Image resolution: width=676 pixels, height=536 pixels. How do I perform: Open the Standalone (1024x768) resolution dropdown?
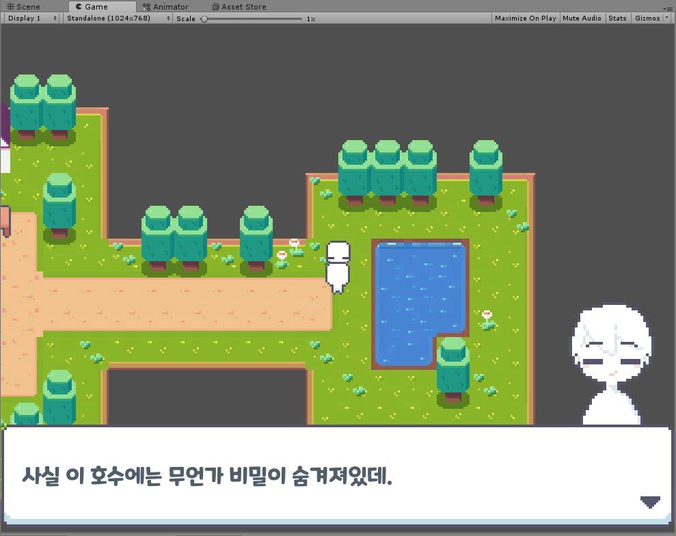(118, 18)
